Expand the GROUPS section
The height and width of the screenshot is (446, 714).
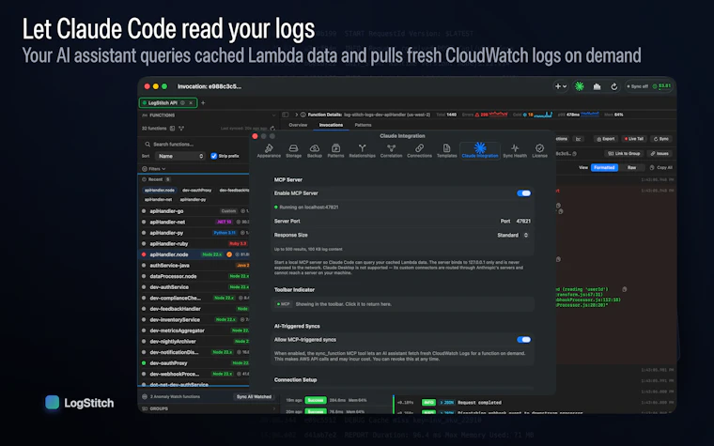209,408
